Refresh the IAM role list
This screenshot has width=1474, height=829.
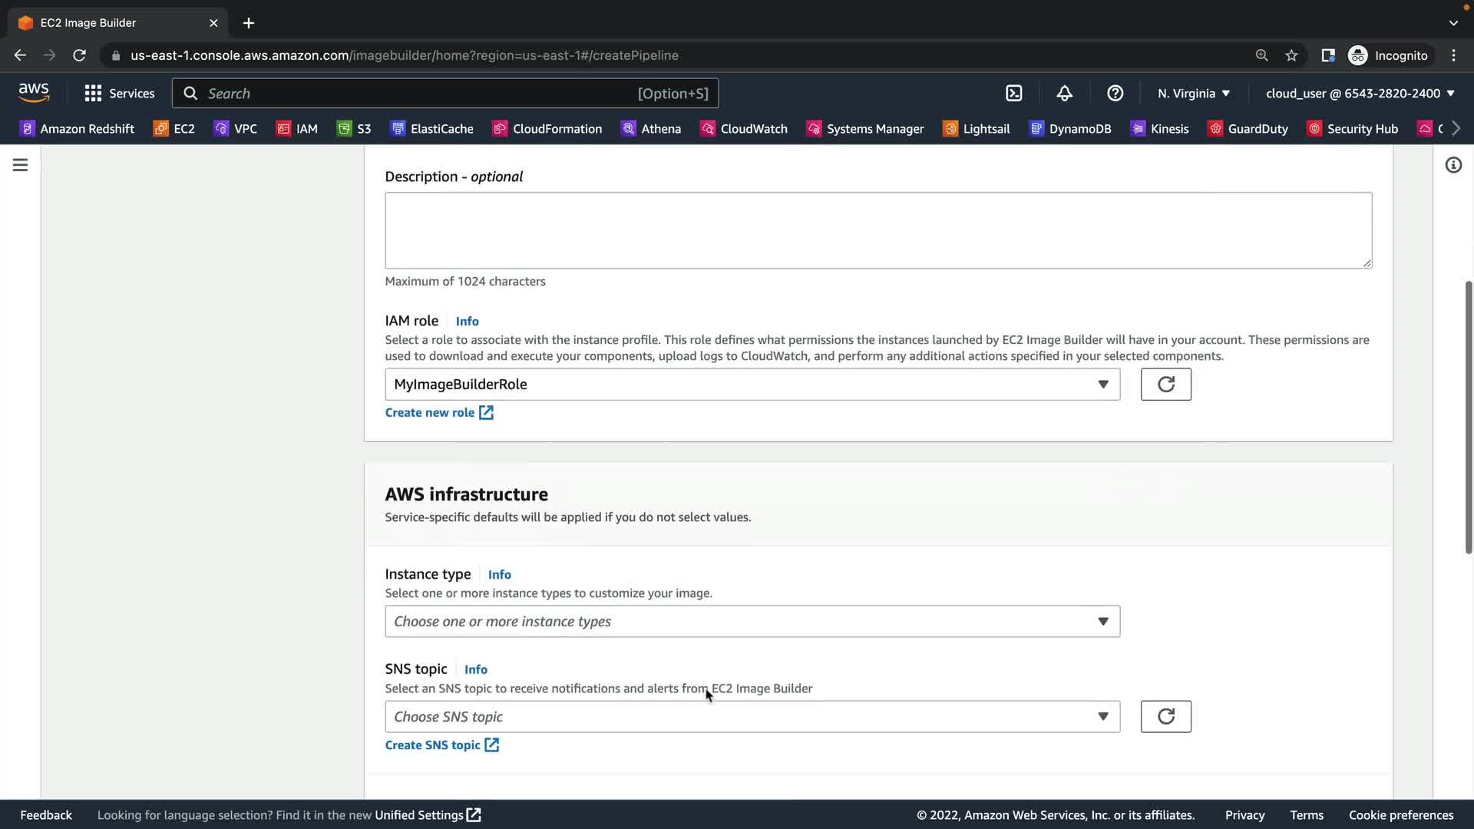click(x=1165, y=384)
